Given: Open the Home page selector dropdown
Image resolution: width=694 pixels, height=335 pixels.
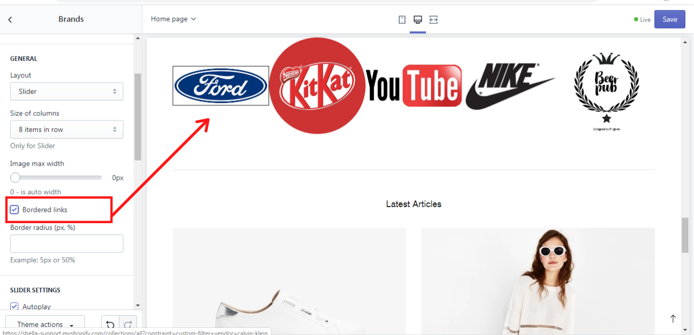Looking at the screenshot, I should [173, 19].
